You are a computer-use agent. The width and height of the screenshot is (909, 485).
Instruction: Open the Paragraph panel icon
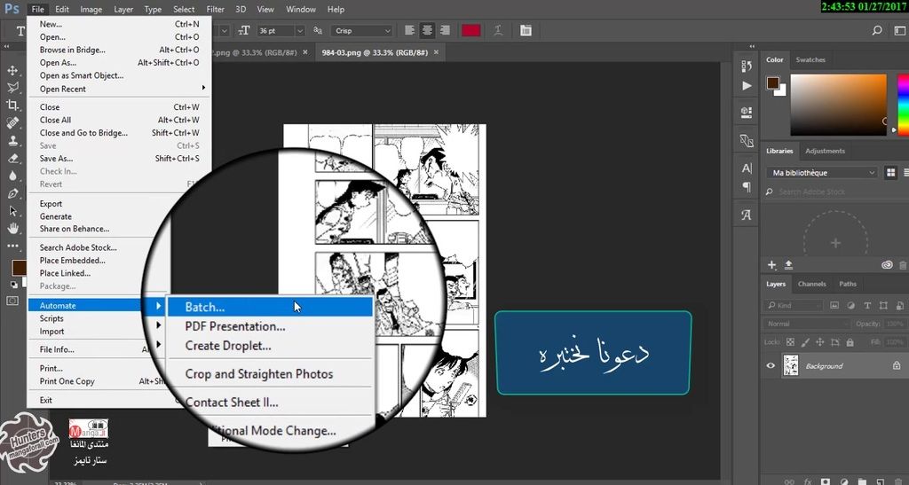tap(747, 187)
